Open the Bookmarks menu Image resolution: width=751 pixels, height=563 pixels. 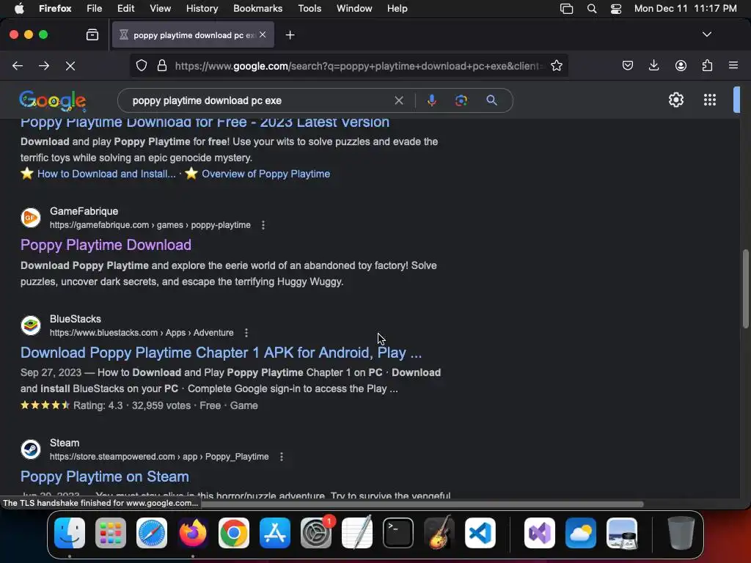257,9
